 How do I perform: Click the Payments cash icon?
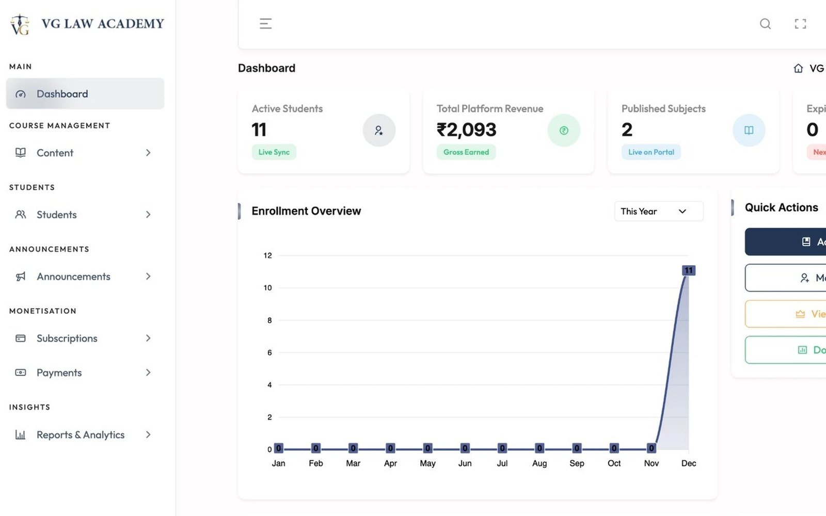(21, 373)
